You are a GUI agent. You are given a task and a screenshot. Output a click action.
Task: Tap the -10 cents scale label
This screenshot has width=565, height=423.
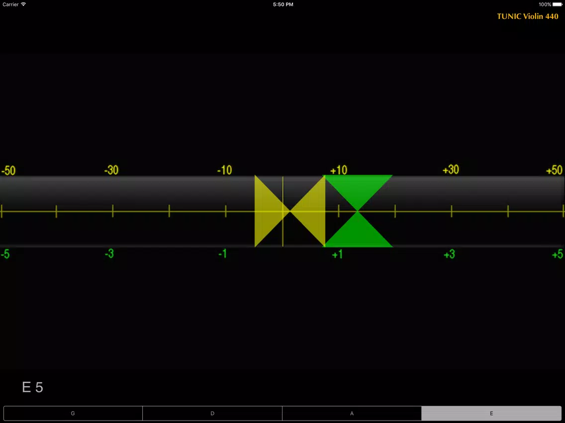pos(224,170)
